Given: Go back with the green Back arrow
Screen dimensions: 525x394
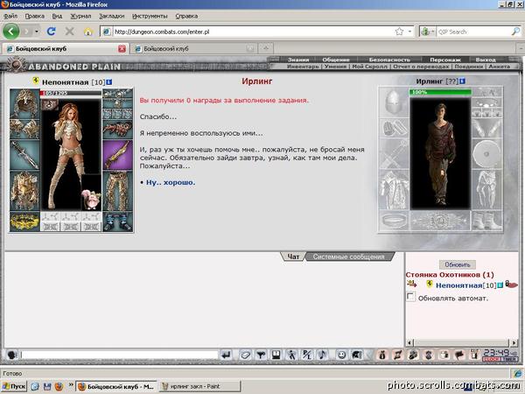Looking at the screenshot, I should pos(11,32).
